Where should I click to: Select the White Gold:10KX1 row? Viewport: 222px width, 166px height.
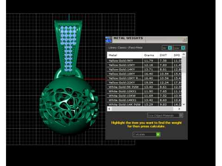pos(144,91)
